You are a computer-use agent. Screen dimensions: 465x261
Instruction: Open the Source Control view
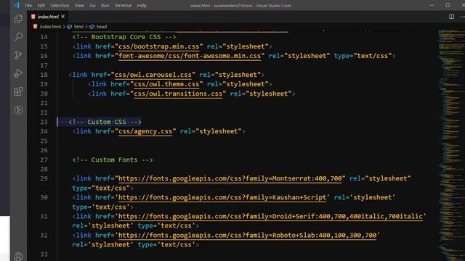[x=18, y=55]
